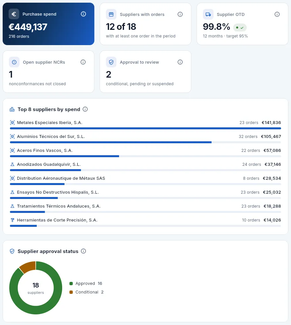Click the '12 of 18' suppliers value
291x325 pixels.
[121, 27]
